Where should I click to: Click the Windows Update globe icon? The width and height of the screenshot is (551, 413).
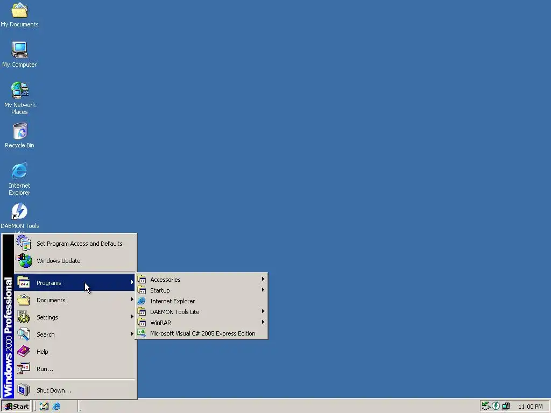click(x=24, y=261)
